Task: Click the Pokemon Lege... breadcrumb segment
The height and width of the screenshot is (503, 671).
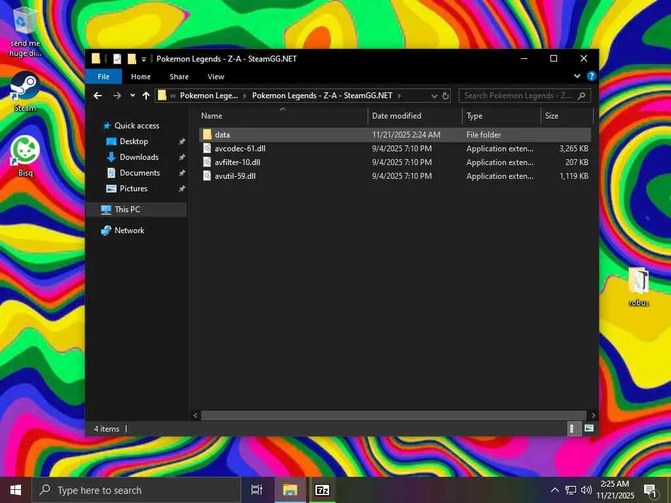Action: pos(209,96)
